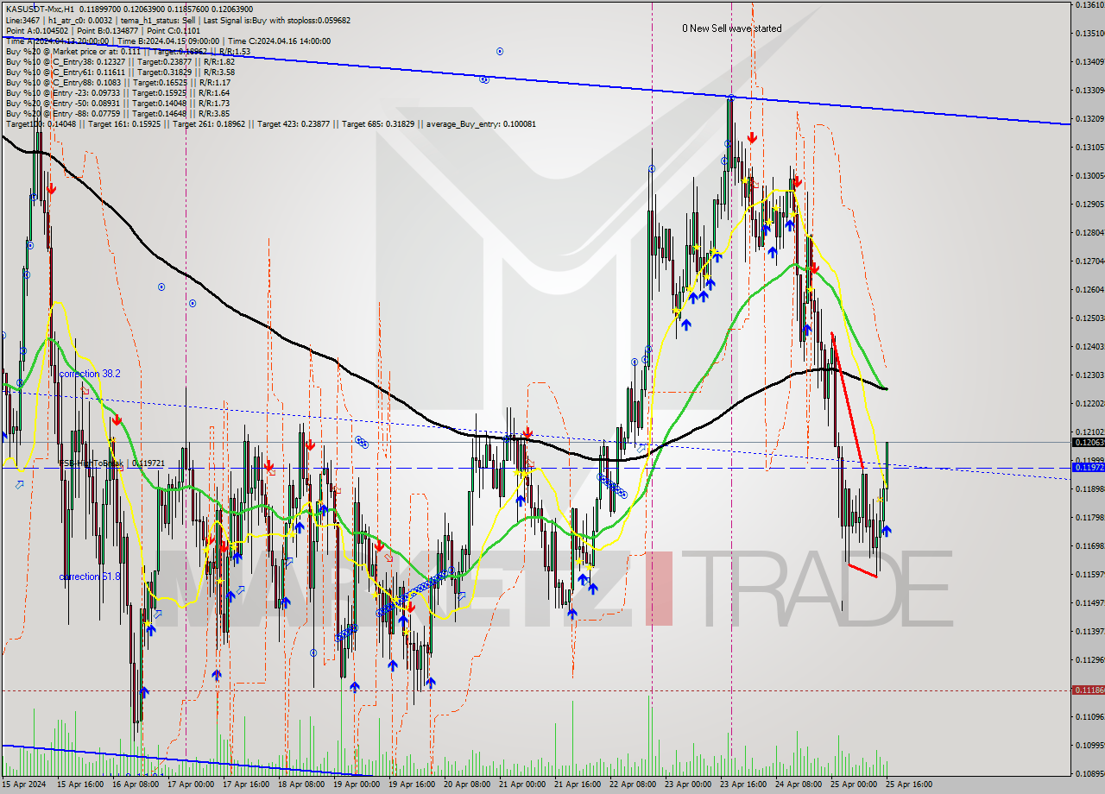Image resolution: width=1105 pixels, height=794 pixels.
Task: Click the '19 Apr 16:00' time axis label
Action: click(x=410, y=785)
